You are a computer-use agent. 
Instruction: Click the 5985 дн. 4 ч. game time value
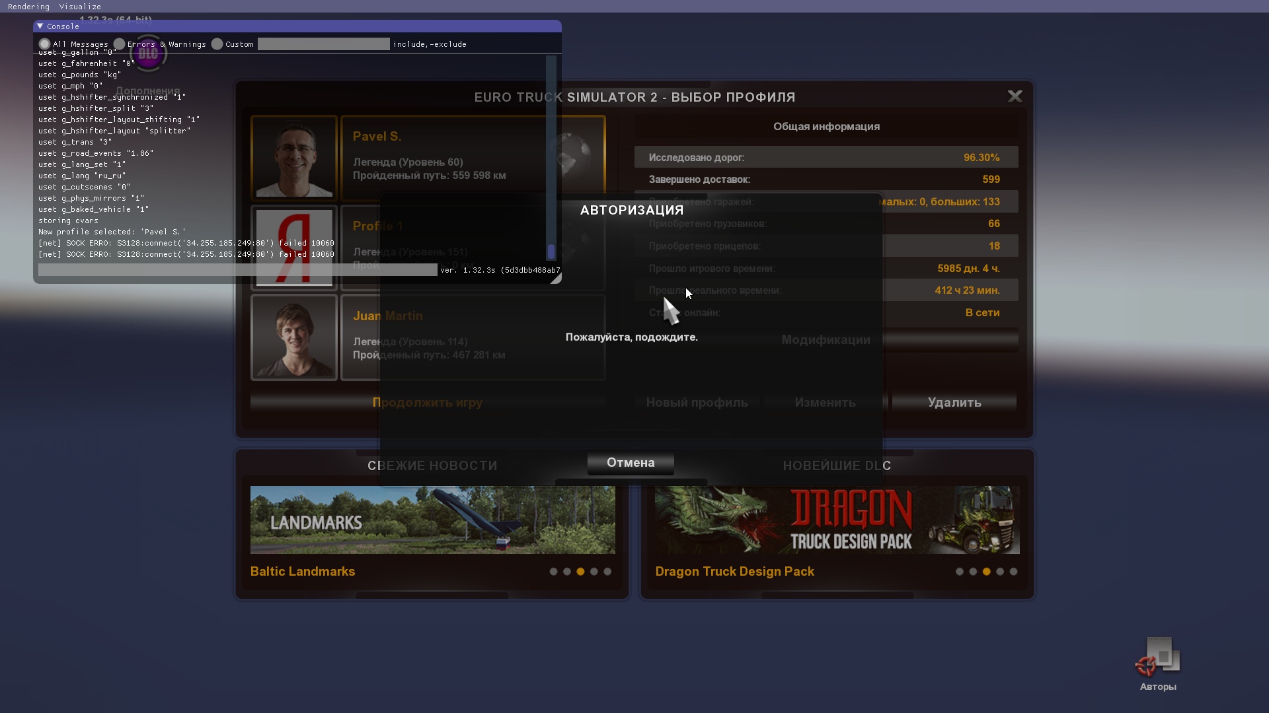point(969,269)
